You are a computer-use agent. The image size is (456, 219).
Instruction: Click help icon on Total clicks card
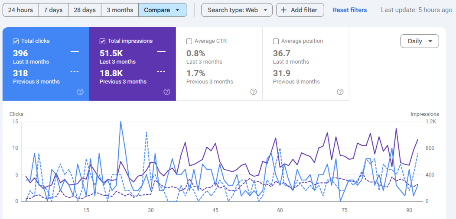[80, 92]
